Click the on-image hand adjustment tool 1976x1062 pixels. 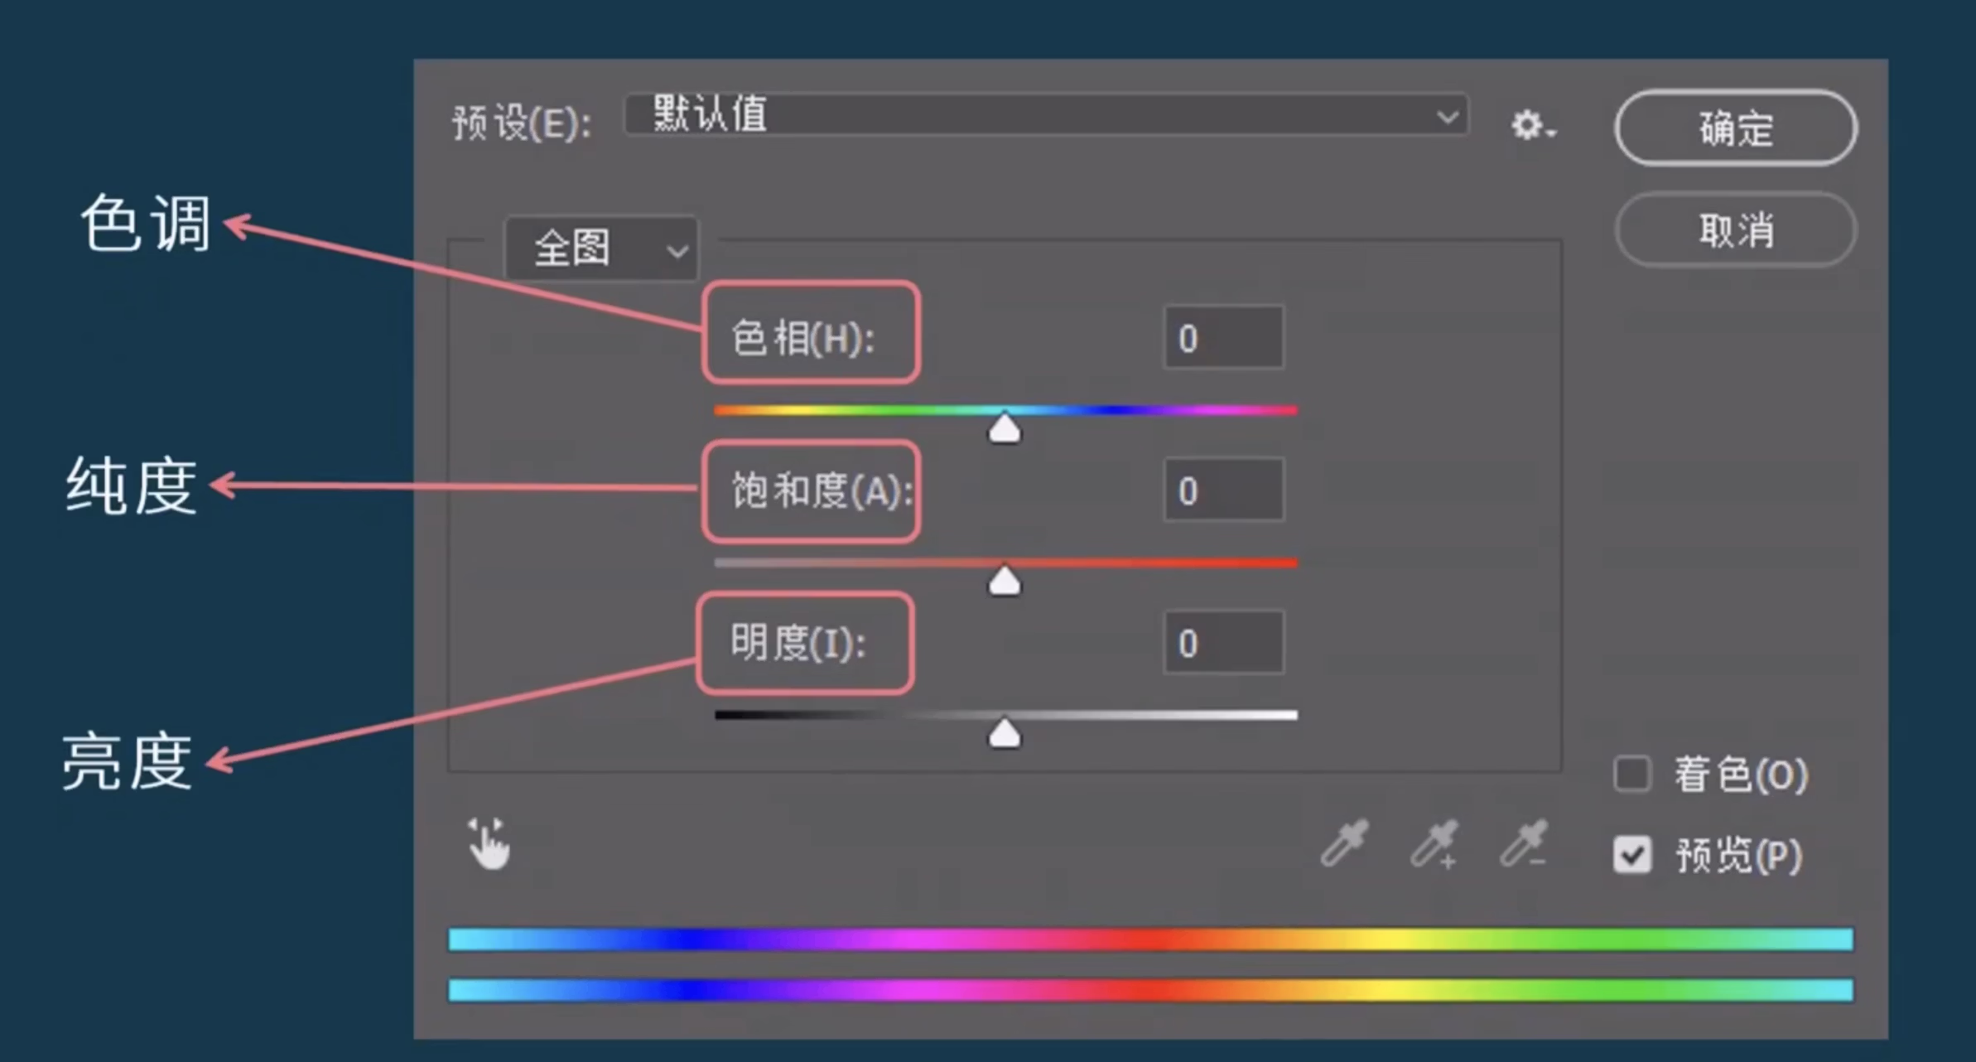489,845
